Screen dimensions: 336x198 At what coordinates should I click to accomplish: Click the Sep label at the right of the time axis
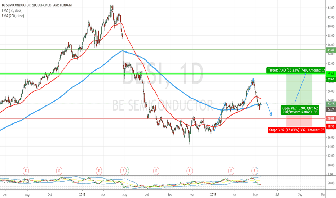300,194
